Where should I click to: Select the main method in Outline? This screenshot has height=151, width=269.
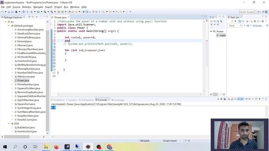click(x=221, y=35)
